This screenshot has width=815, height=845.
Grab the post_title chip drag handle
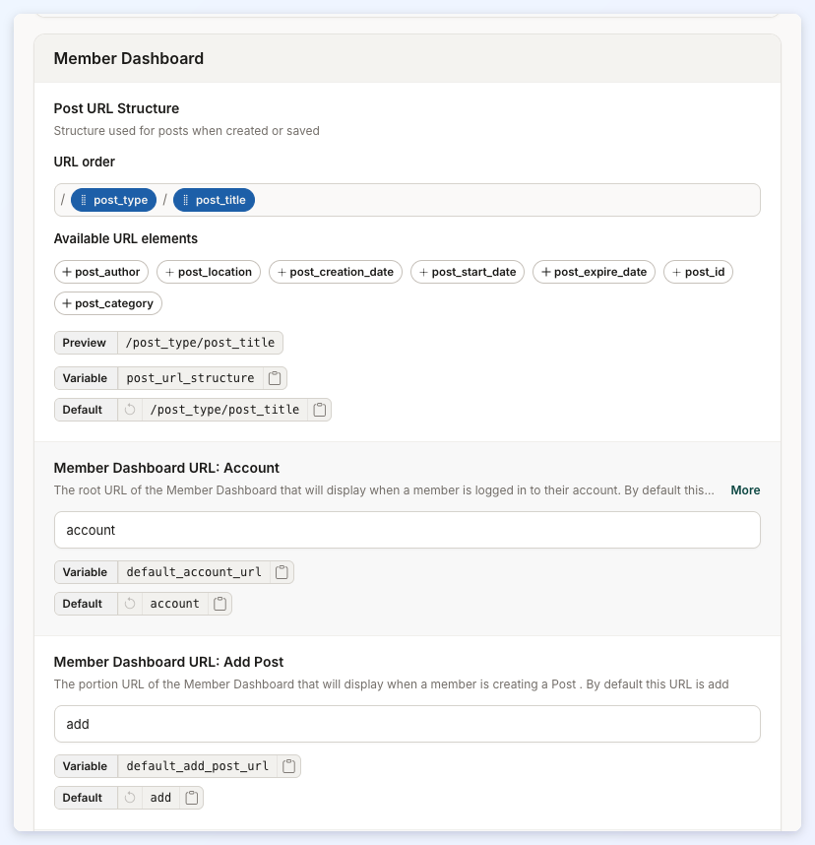coord(185,200)
